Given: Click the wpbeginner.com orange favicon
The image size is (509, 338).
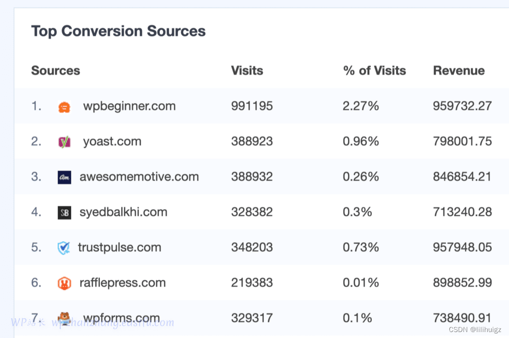Looking at the screenshot, I should tap(64, 107).
